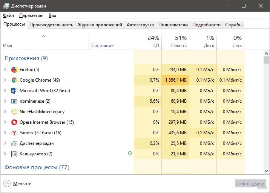Click the scrollbar up arrow

click(x=266, y=53)
